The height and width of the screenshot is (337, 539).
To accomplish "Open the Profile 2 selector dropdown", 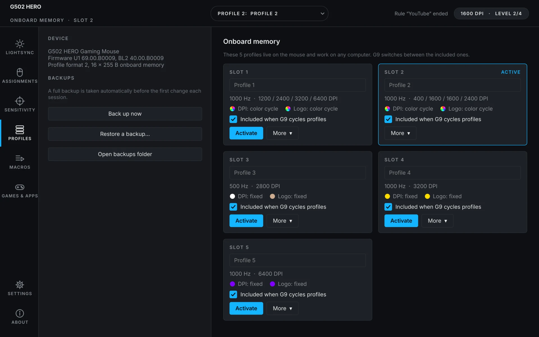I will coord(269,13).
